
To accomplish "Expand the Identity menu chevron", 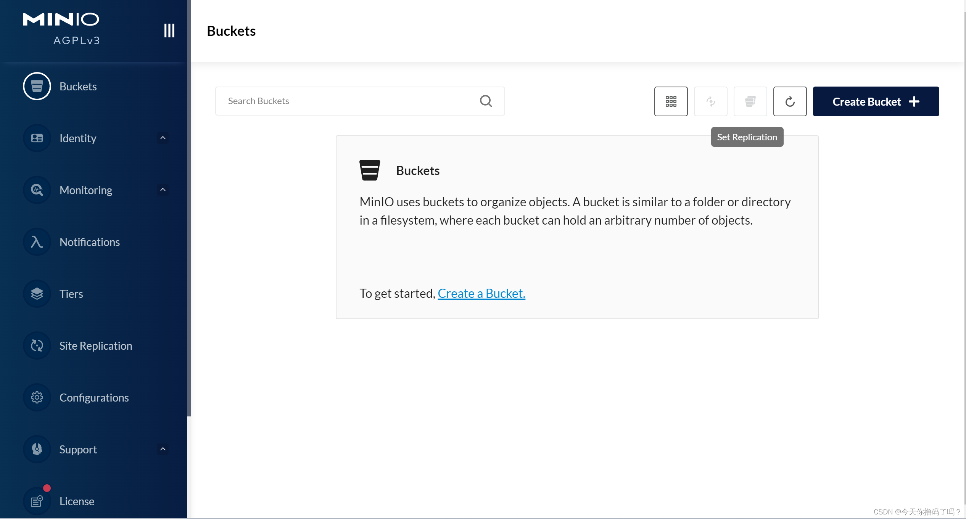I will point(163,138).
